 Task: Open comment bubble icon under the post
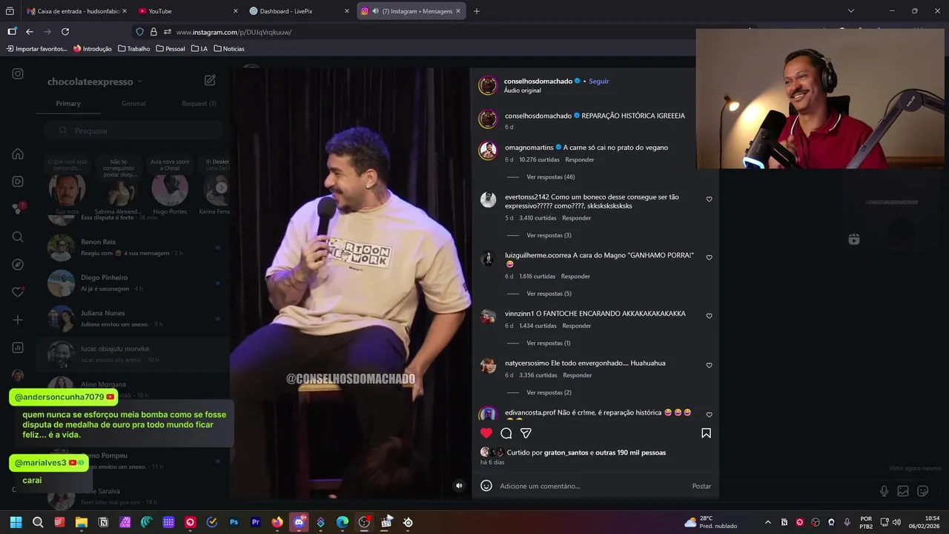(x=506, y=433)
